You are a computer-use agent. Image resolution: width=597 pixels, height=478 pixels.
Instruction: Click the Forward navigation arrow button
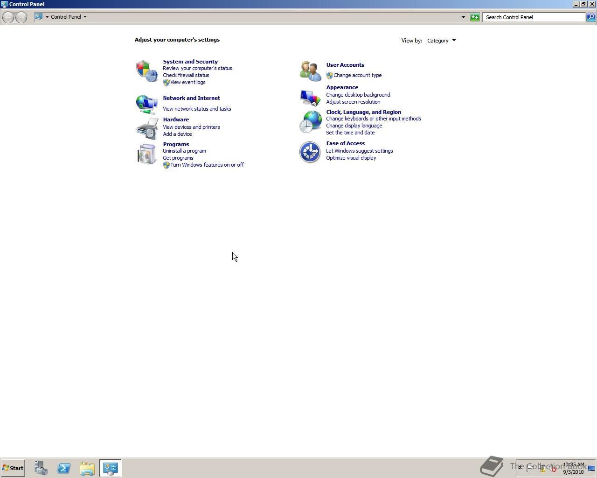click(21, 17)
